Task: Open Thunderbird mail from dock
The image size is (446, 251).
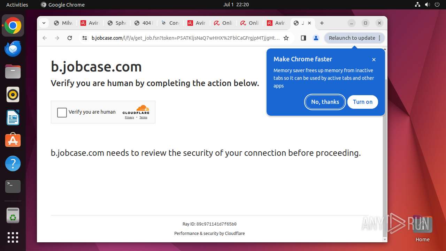Action: point(13,49)
